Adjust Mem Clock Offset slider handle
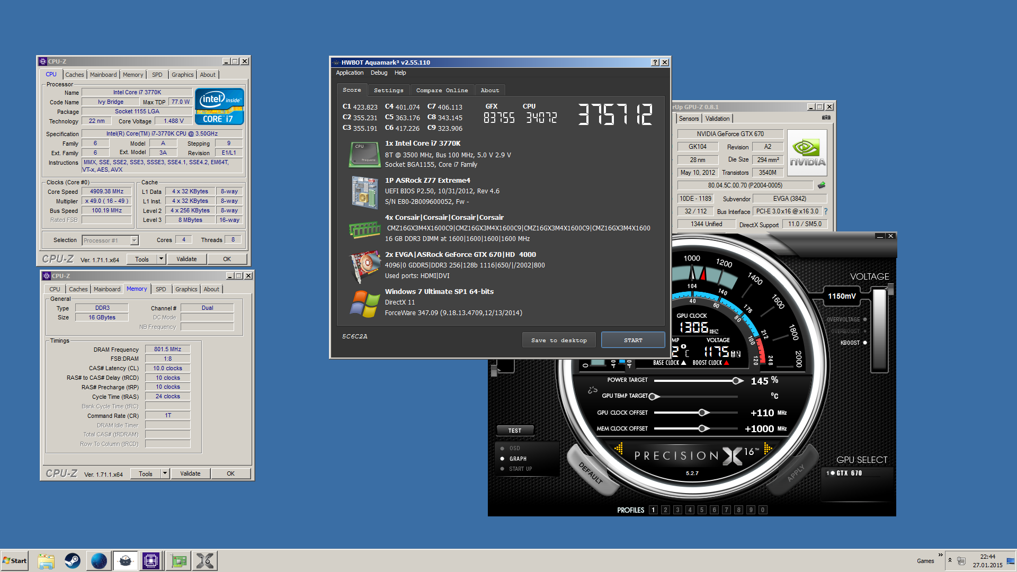The width and height of the screenshot is (1017, 572). coord(702,428)
